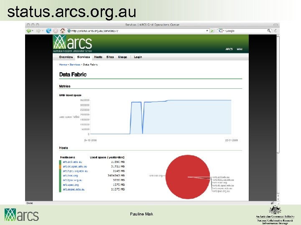Click the srb.ivec.org pie chart label
This screenshot has height=225, width=301.
click(x=156, y=176)
